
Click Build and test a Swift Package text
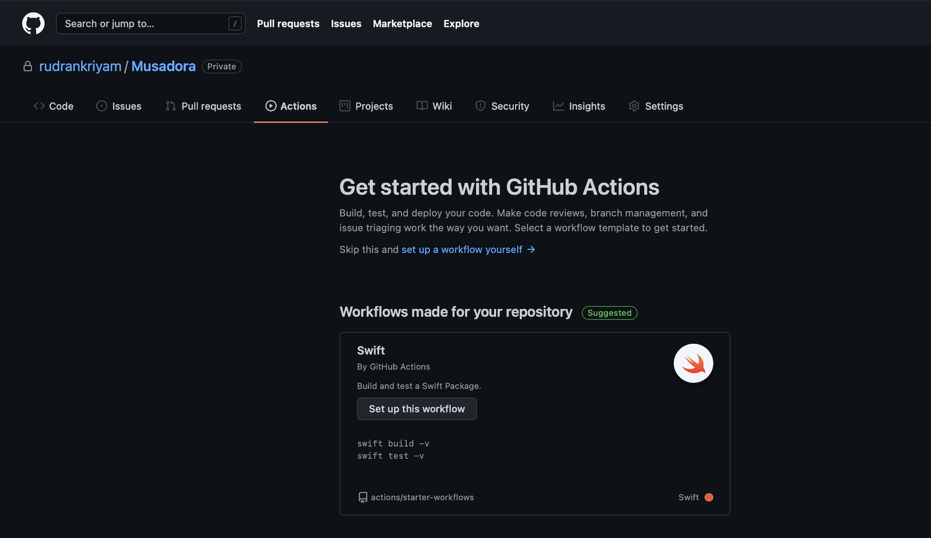pos(419,386)
